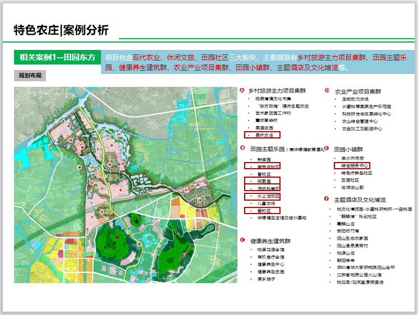Click the red circled F legend marker
Screen dimensions: 418x315
click(x=326, y=198)
